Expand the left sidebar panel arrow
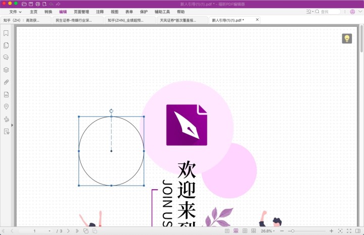This screenshot has width=364, height=235. point(12,125)
